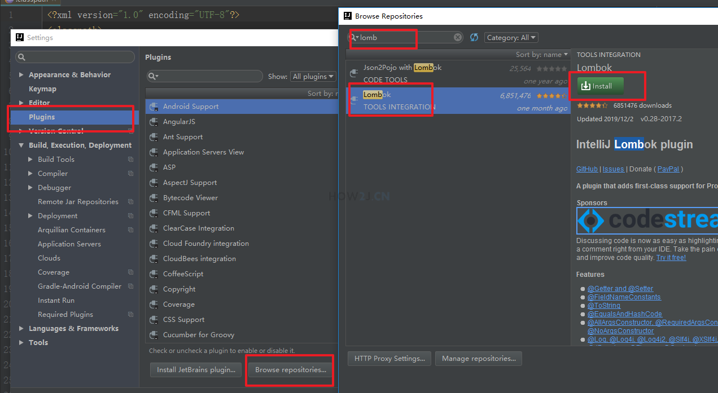Open Sort by: name dropdown in Browse Repositories
The height and width of the screenshot is (393, 718).
(x=542, y=55)
